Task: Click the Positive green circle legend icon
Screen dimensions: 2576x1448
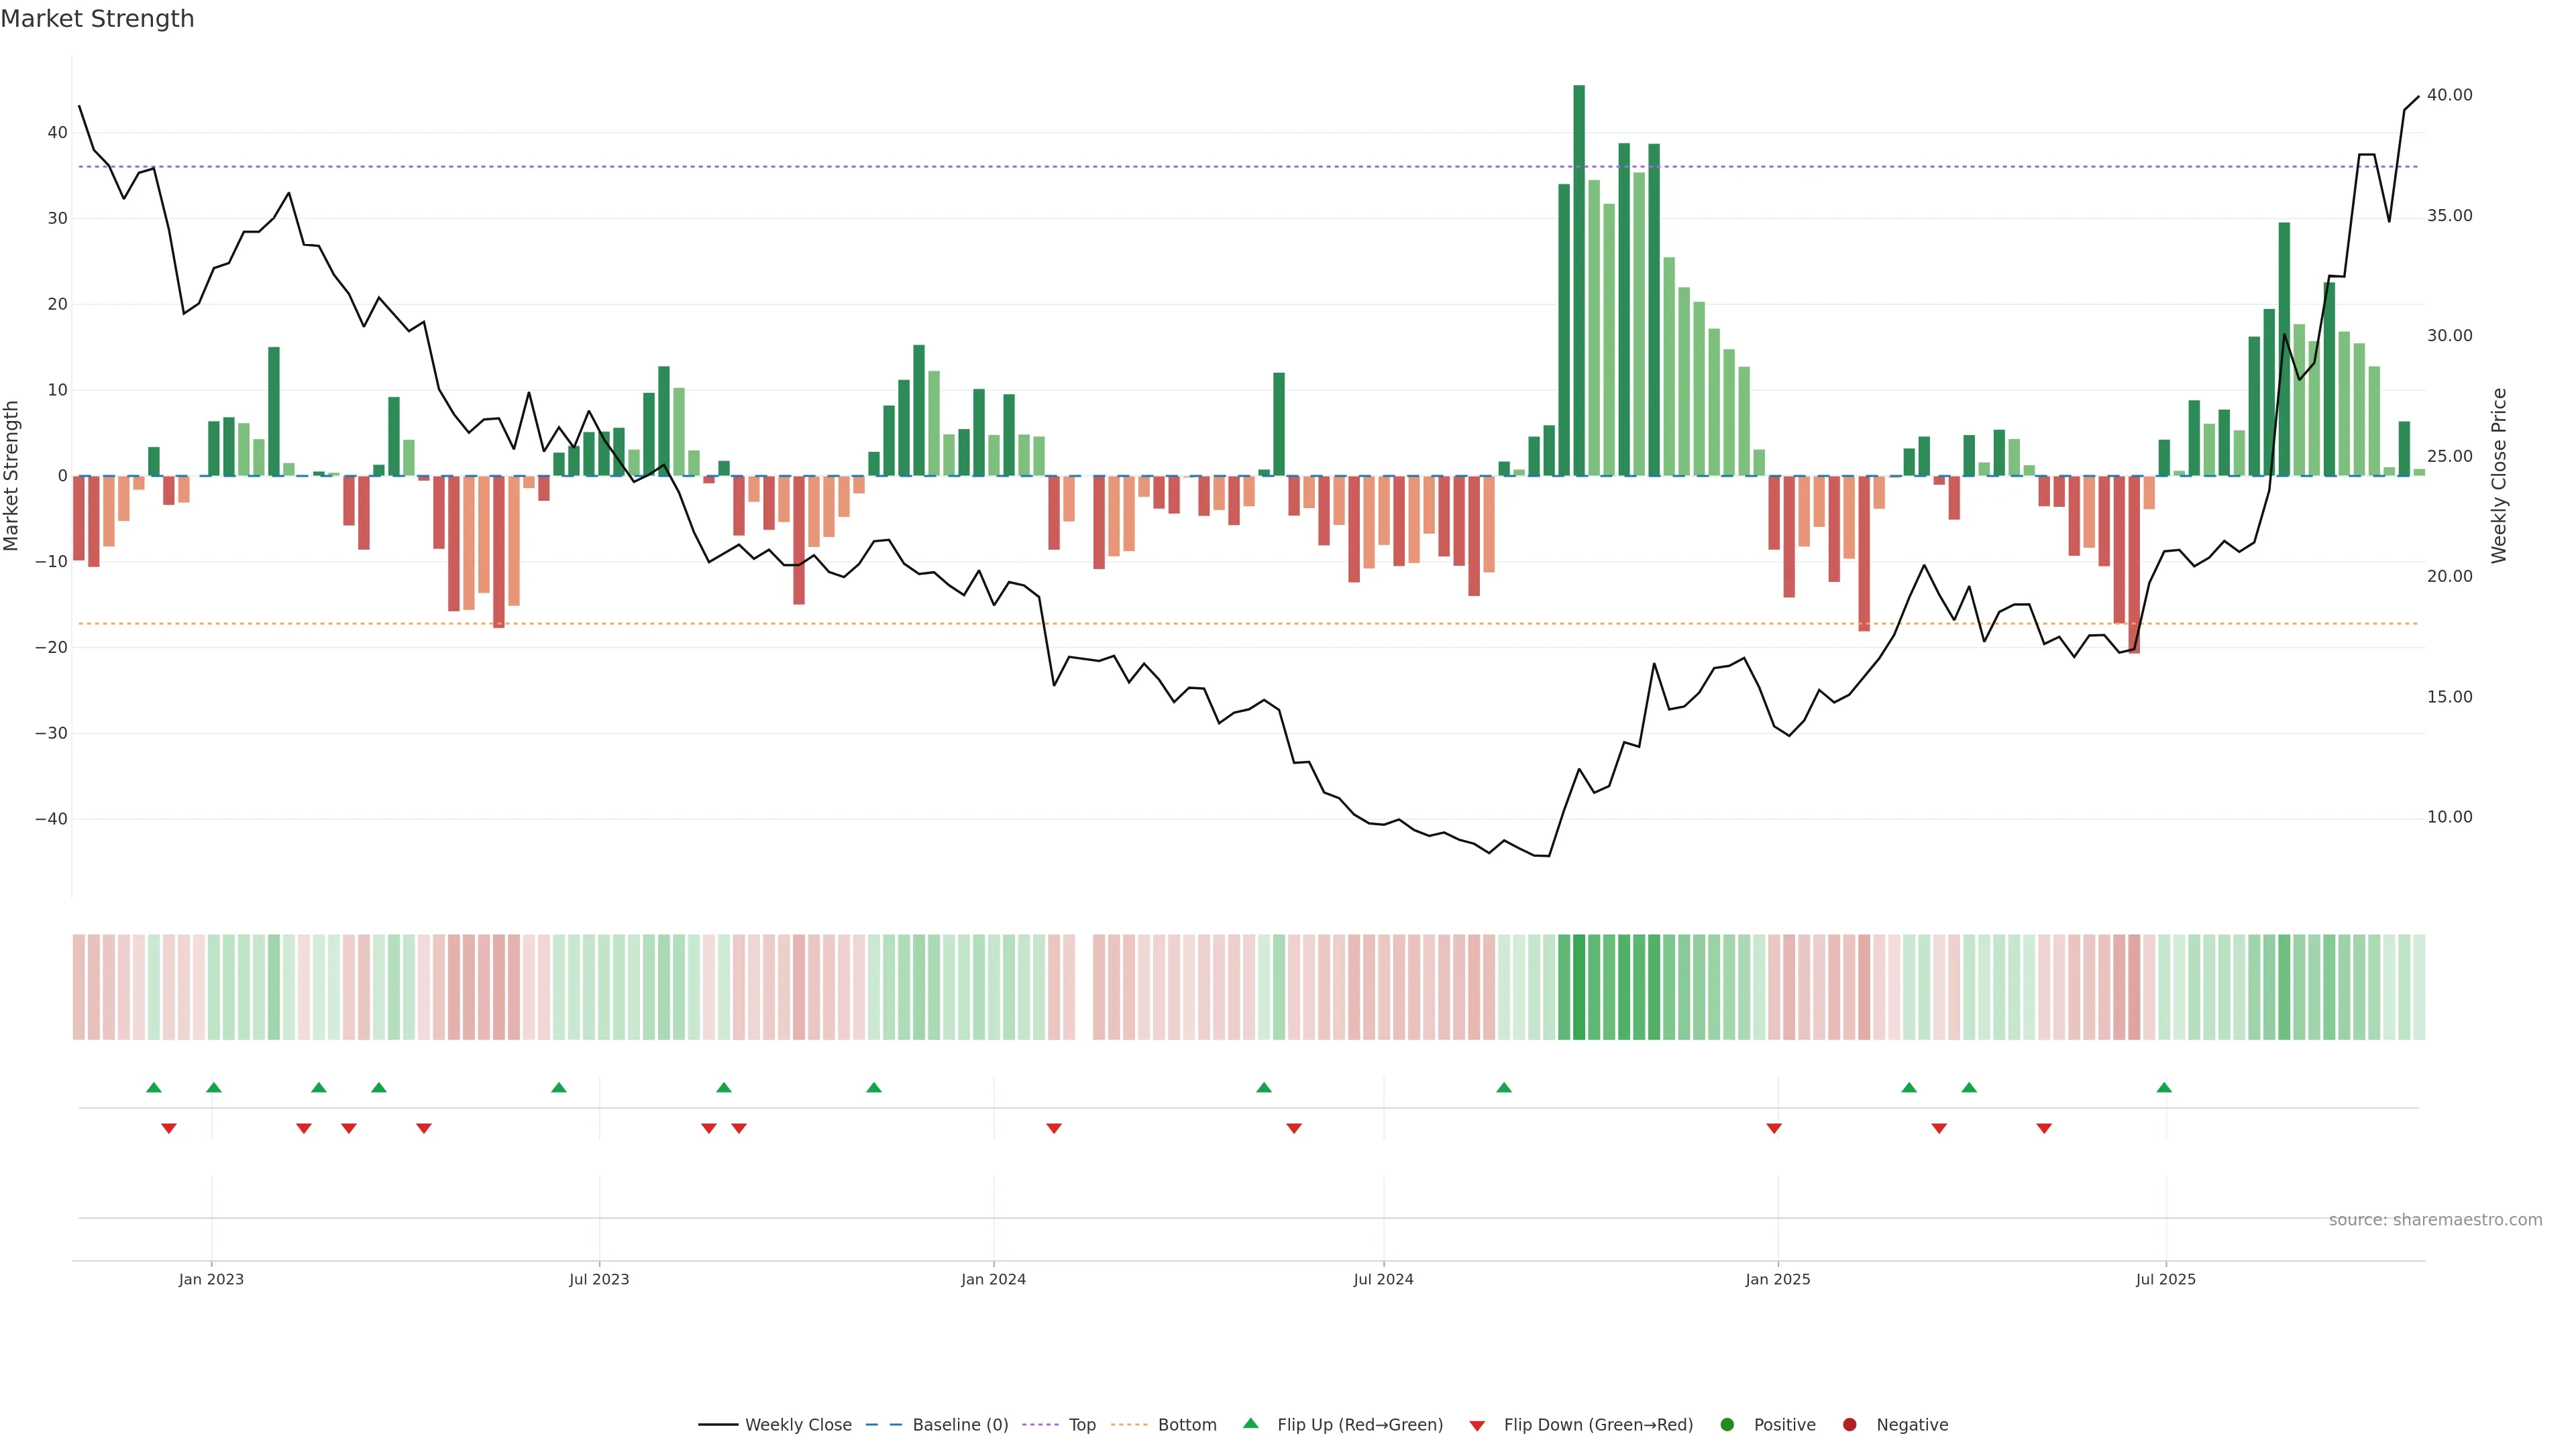Action: pyautogui.click(x=1727, y=1425)
